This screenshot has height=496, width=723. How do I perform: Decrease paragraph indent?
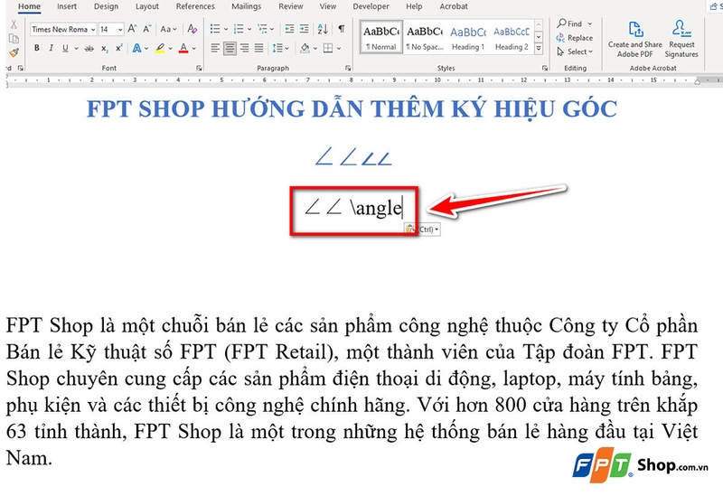289,29
